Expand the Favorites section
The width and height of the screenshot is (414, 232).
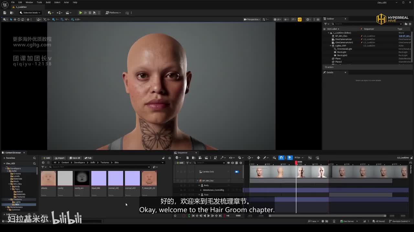[x=4, y=158]
